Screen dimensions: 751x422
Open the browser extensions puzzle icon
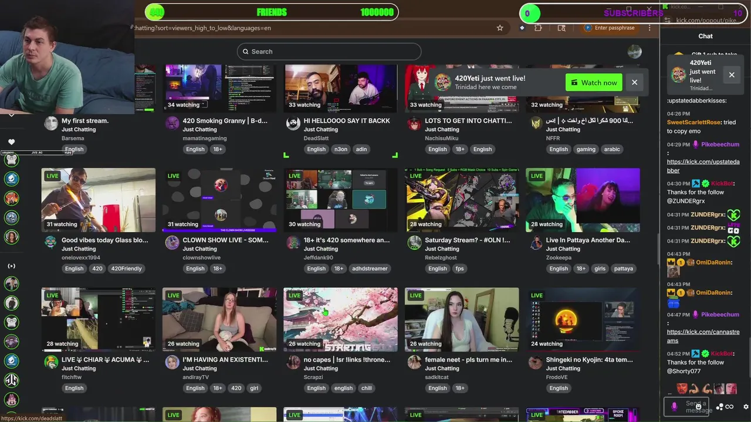538,28
